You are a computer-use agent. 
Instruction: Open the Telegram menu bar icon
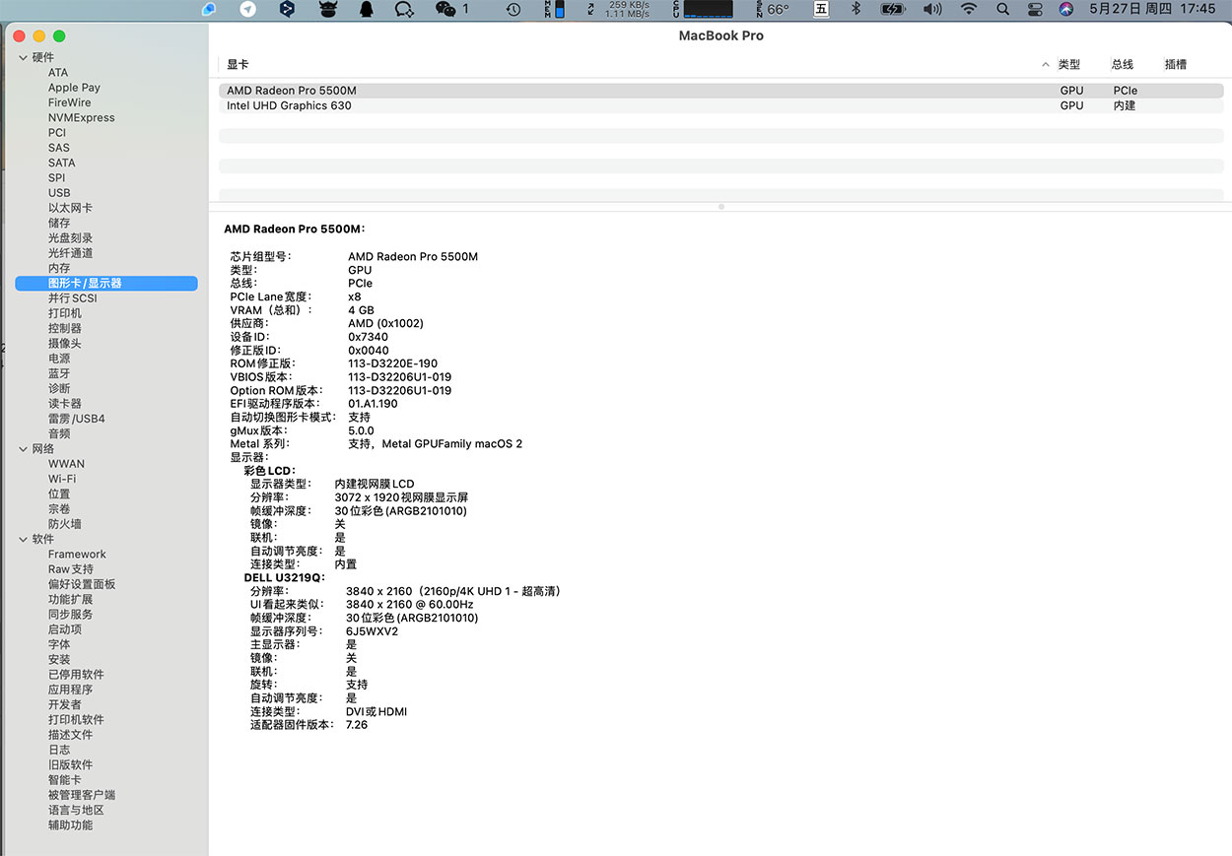pyautogui.click(x=248, y=9)
